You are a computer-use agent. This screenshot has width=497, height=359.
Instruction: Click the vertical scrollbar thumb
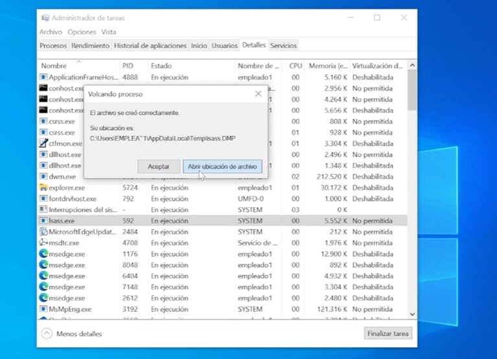412,89
